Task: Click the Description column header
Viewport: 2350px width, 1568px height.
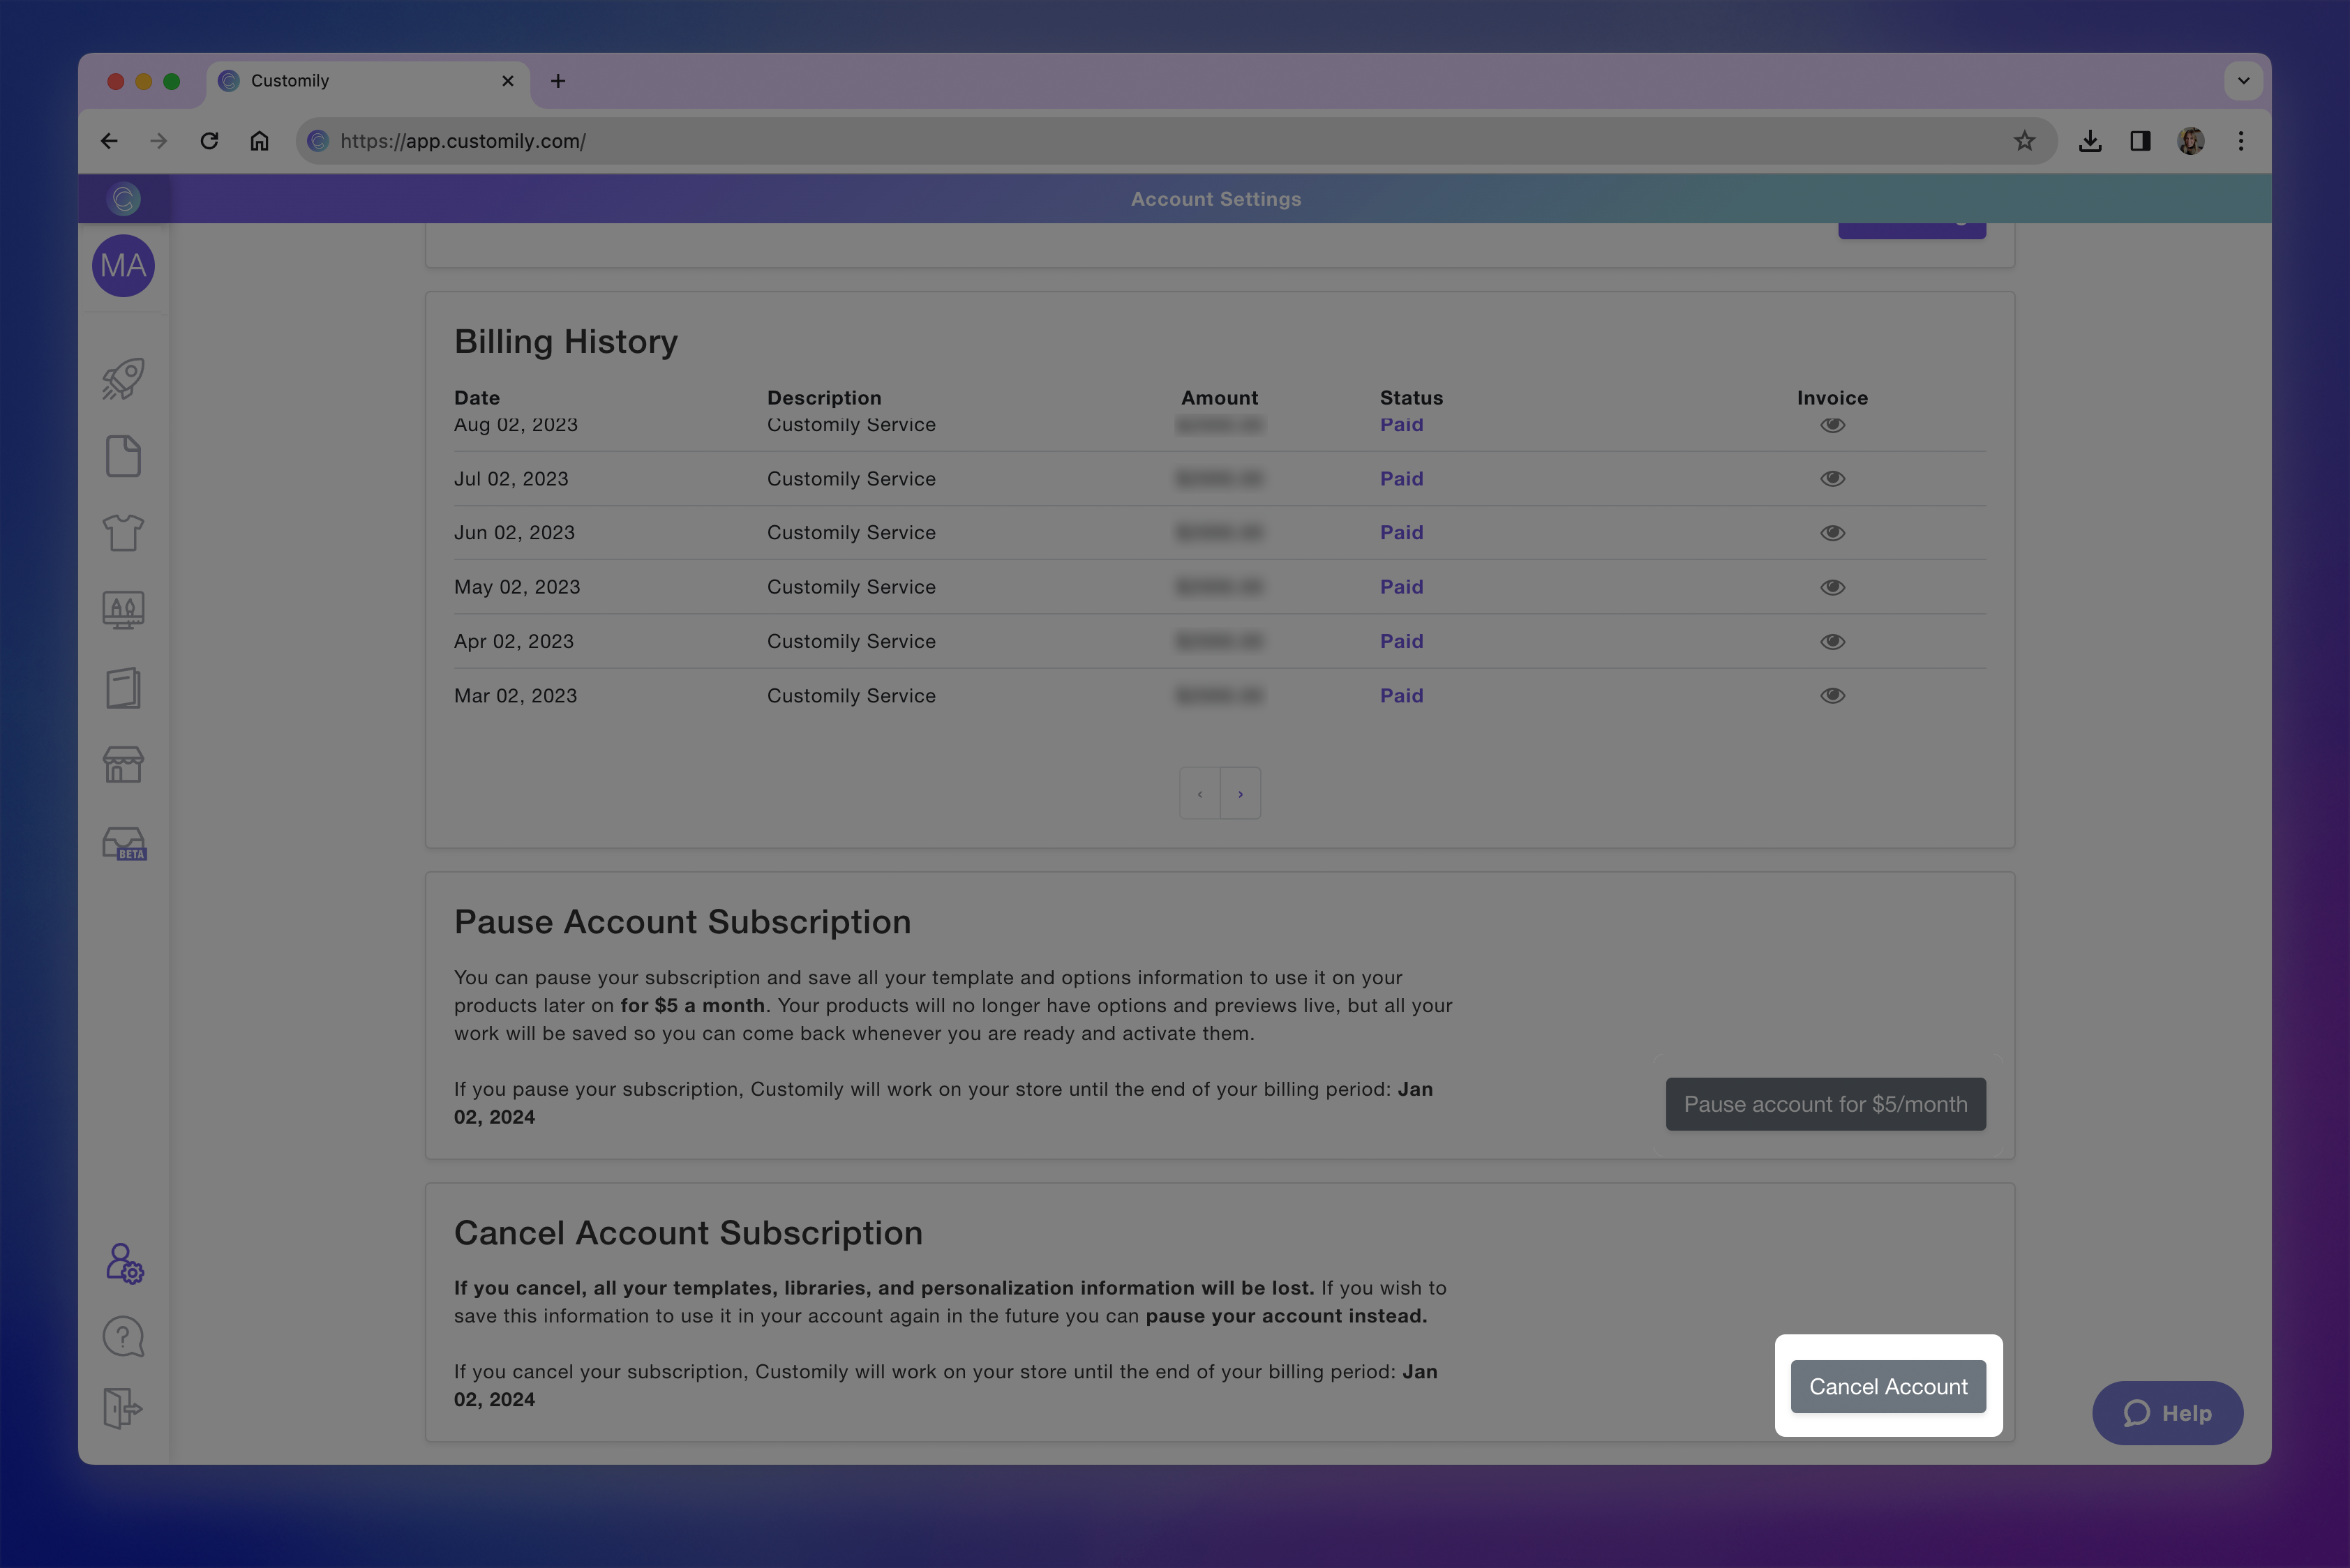Action: pos(824,398)
